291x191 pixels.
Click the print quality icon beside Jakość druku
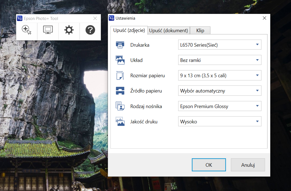point(120,121)
